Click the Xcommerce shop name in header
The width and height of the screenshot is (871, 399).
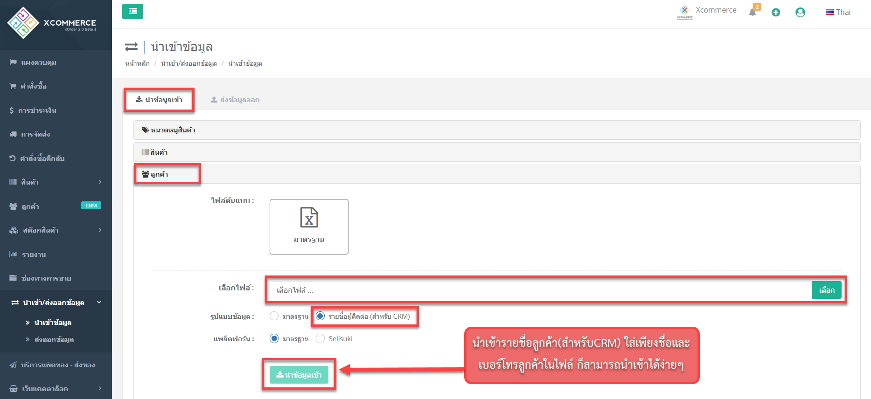(716, 10)
